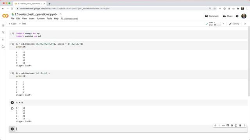
Task: Expand the RAM Disk connection dropdown arrow
Action: click(223, 24)
